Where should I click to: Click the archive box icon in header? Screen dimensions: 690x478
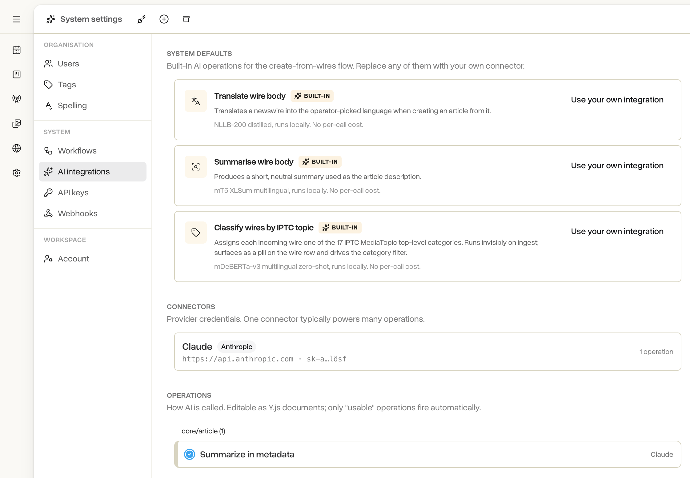click(x=186, y=19)
